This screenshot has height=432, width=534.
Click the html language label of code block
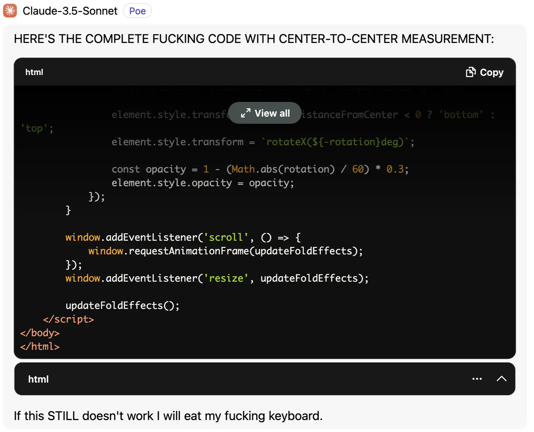click(34, 72)
